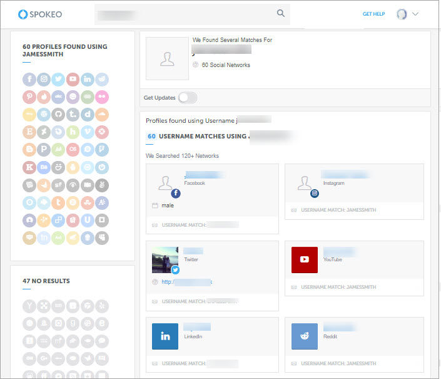Click 'USERNAME MATCH: JAMESSMITH' on YouTube card

coord(338,287)
